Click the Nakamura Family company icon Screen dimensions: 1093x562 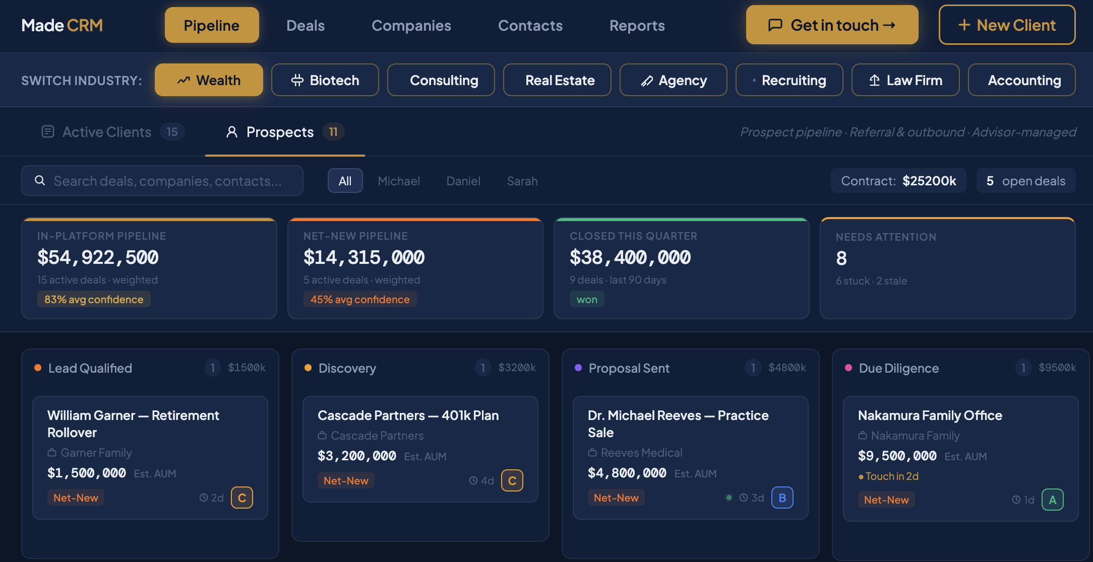click(x=863, y=436)
